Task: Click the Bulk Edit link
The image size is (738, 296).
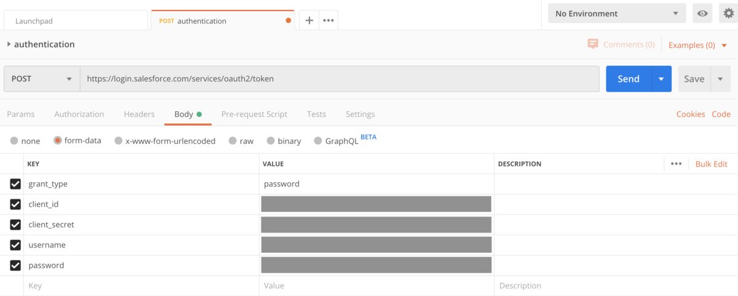Action: tap(712, 164)
